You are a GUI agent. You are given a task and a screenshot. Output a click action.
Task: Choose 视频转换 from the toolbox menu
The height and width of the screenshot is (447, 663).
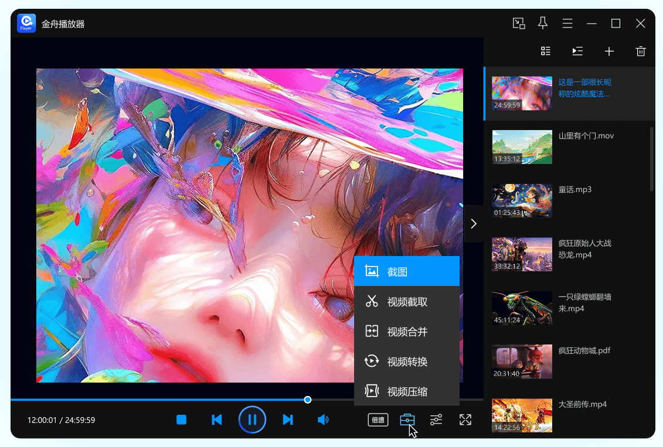pyautogui.click(x=407, y=361)
